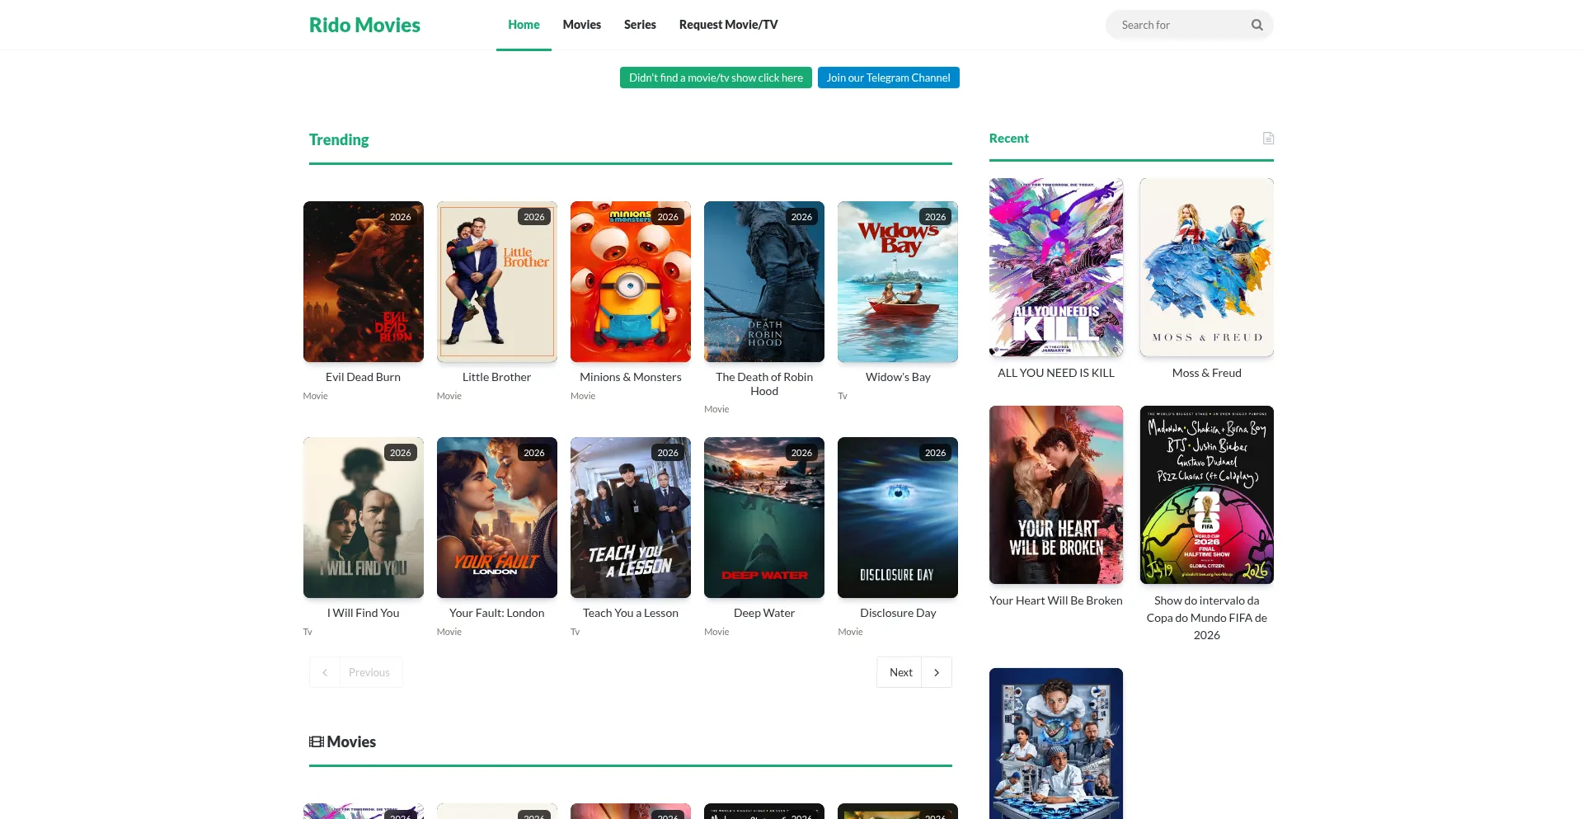Click ALL YOU NEED IS KILL title in Recent
Viewport: 1583px width, 819px height.
(1056, 373)
